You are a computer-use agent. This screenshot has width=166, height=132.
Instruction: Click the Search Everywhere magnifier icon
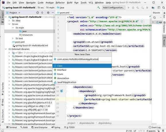click(x=163, y=8)
